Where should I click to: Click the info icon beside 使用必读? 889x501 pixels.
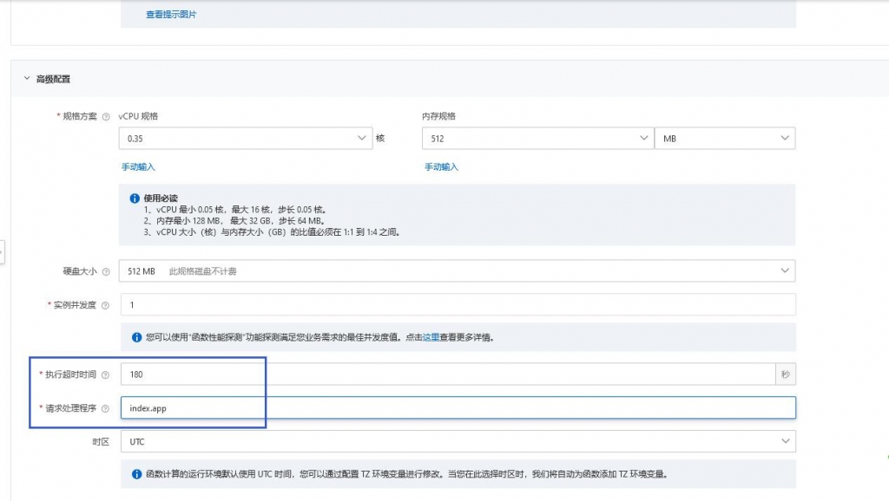pyautogui.click(x=135, y=198)
